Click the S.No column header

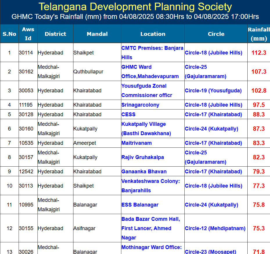pyautogui.click(x=10, y=34)
